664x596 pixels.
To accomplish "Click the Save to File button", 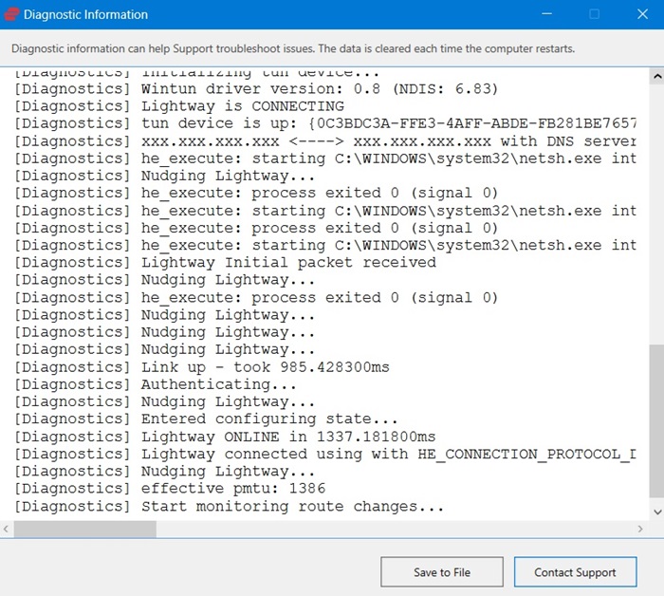I will 442,572.
